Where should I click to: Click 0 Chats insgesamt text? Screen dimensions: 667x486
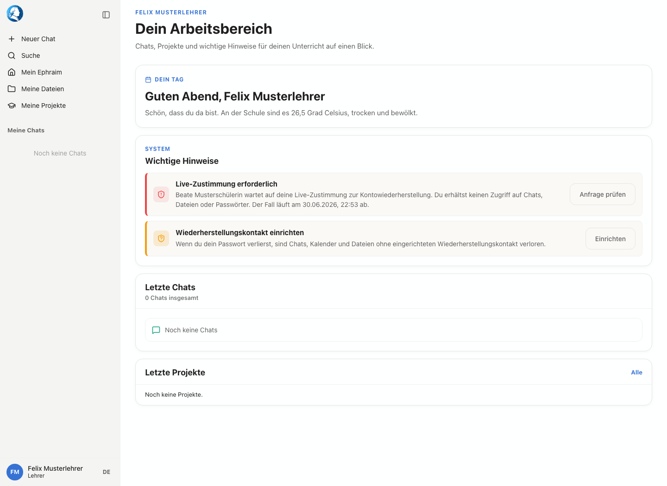(171, 298)
